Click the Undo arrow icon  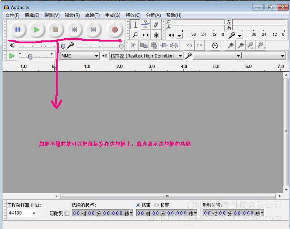coord(189,45)
